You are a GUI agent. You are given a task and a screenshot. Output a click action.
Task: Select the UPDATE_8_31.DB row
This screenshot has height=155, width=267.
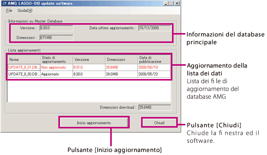23,67
